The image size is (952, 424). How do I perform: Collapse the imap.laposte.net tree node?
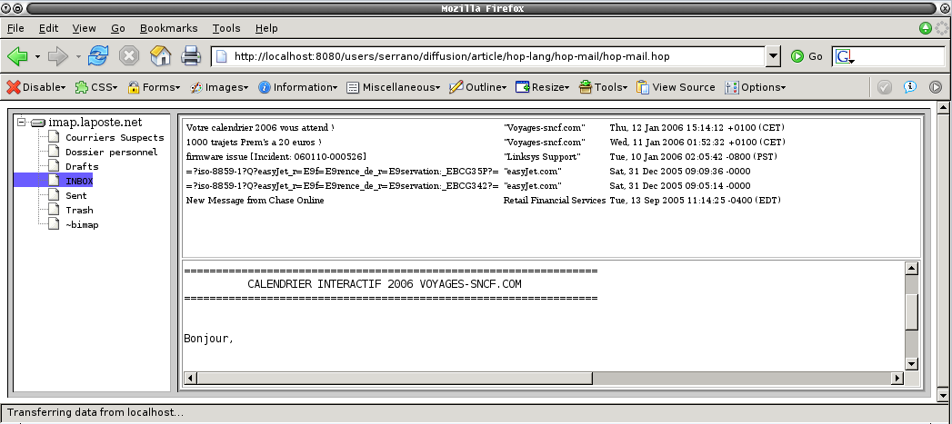click(22, 122)
